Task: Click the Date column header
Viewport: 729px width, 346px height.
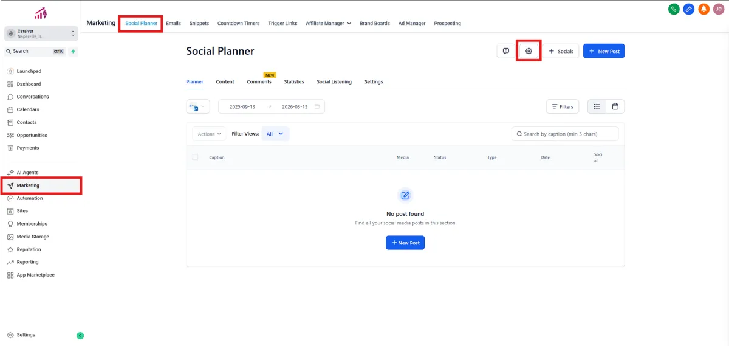Action: (546, 157)
